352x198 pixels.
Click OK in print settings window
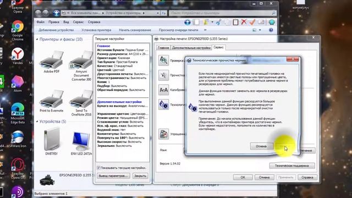243,177
